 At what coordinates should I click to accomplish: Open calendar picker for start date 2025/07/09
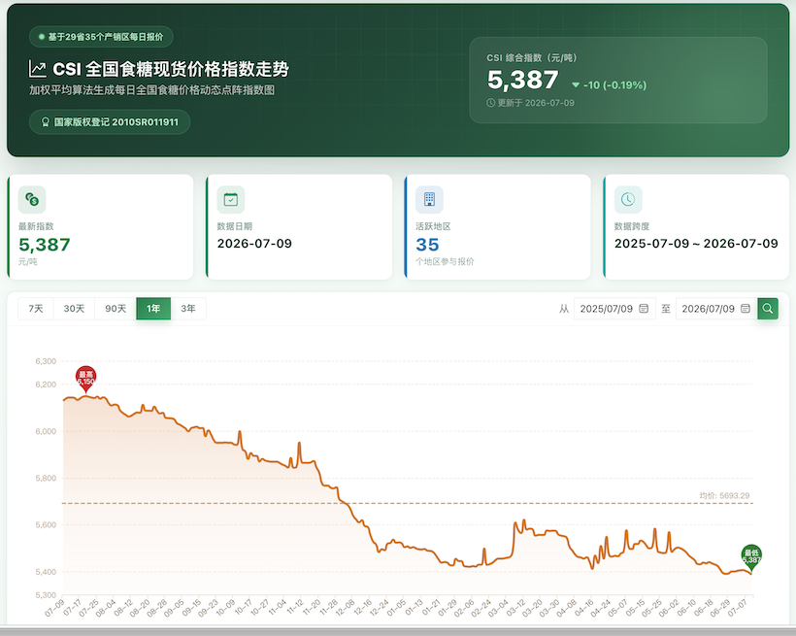click(x=644, y=309)
